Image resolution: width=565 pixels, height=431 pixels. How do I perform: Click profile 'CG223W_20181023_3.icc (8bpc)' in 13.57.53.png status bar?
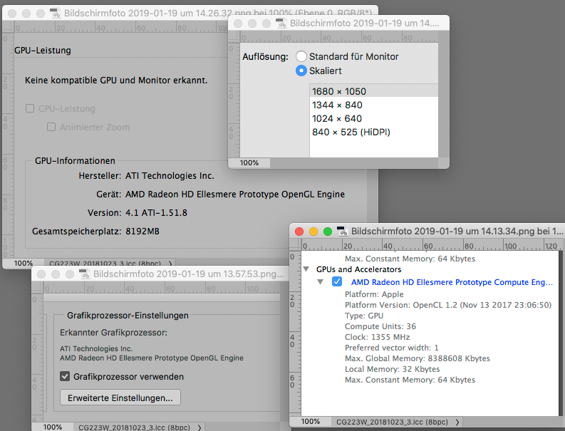(x=134, y=427)
